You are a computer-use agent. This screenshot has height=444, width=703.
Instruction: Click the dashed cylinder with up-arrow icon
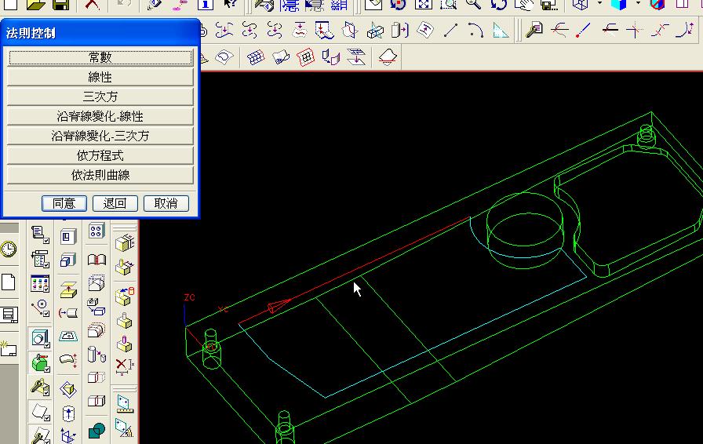click(x=68, y=413)
